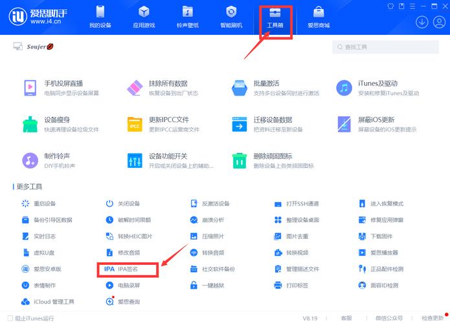
Task: Click the 检查更新 button
Action: coord(433,318)
